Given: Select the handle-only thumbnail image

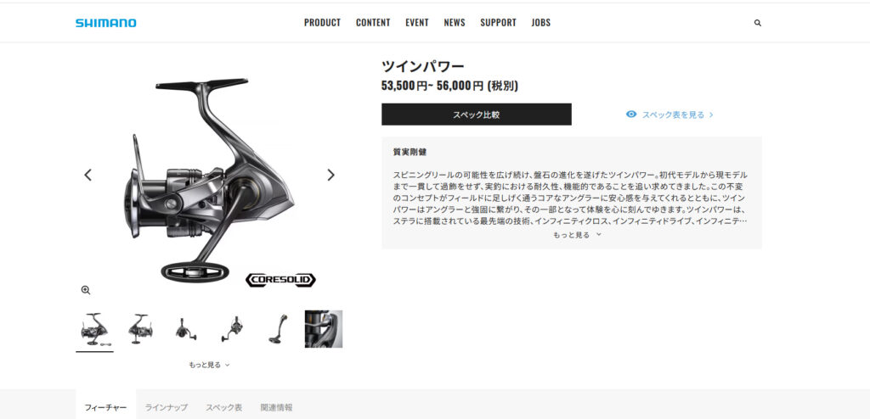Looking at the screenshot, I should pos(278,329).
